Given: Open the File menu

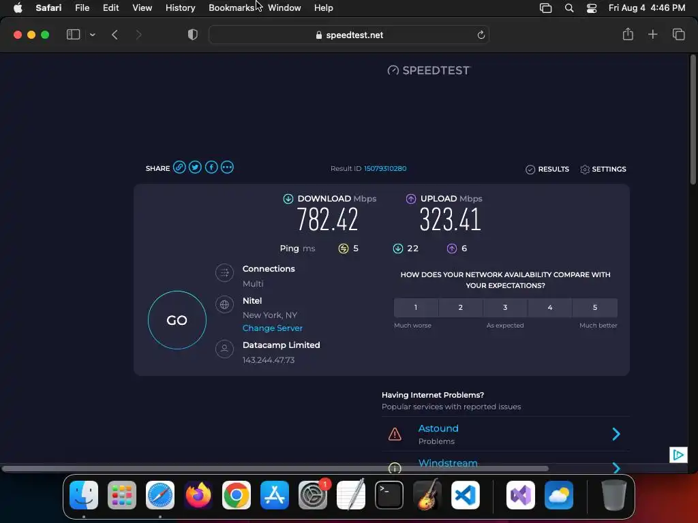Looking at the screenshot, I should [x=82, y=7].
